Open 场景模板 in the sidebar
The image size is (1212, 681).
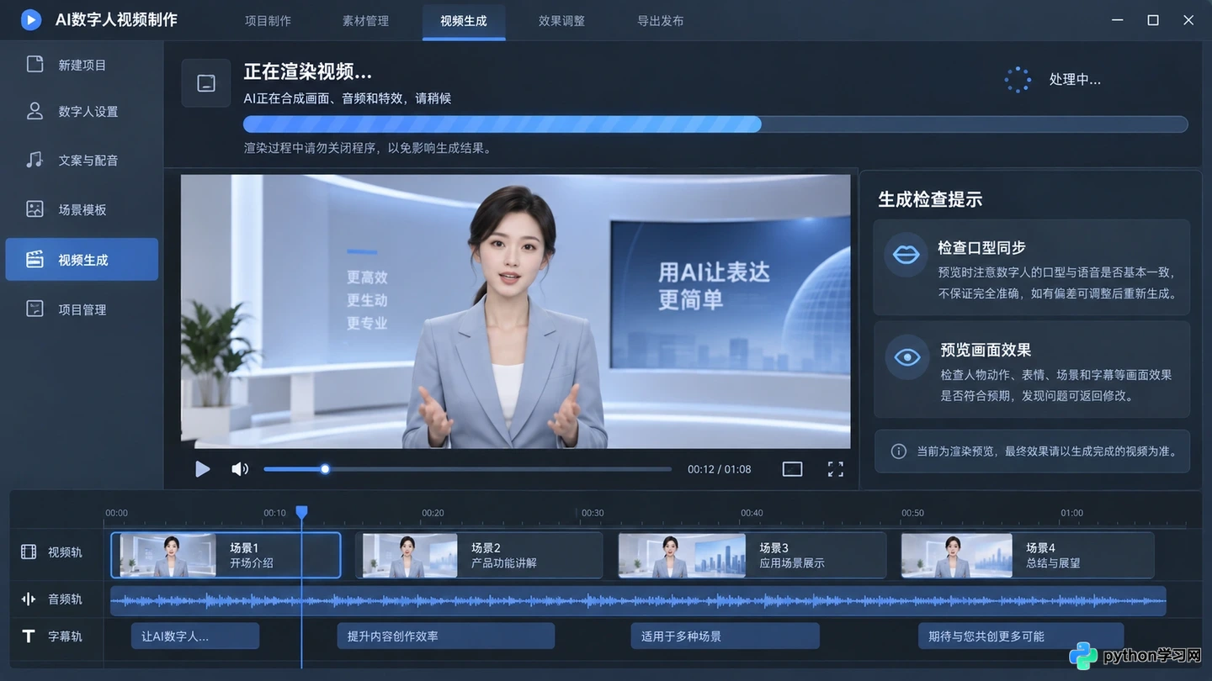82,209
